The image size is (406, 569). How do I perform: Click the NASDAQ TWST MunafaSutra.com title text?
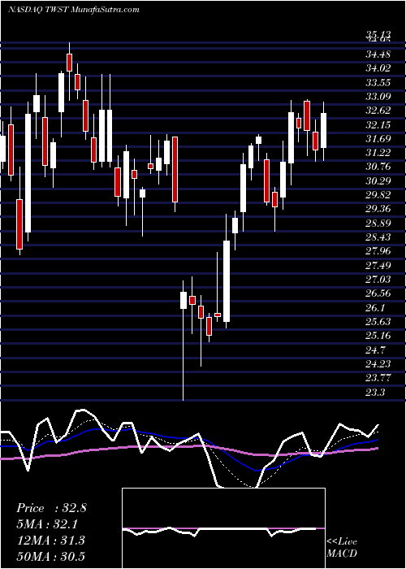(74, 10)
